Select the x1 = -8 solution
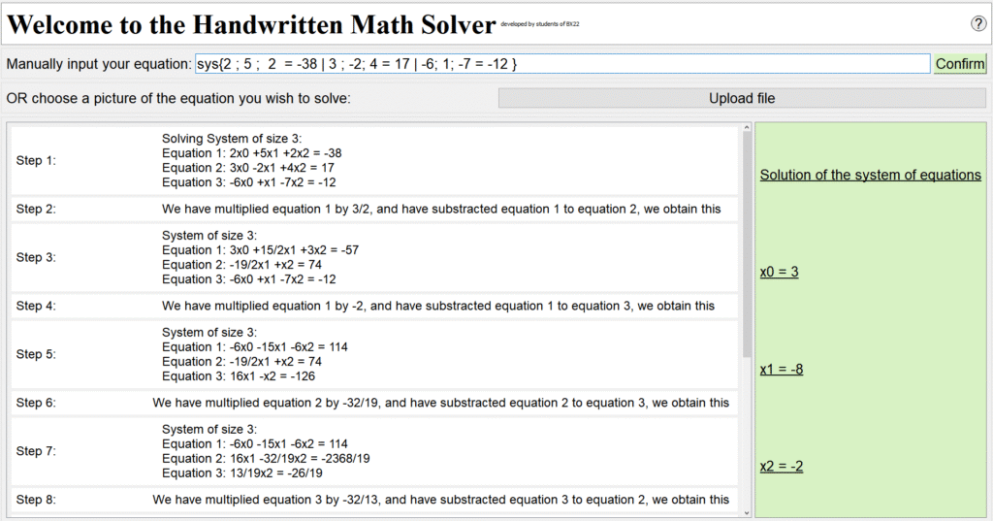The width and height of the screenshot is (993, 521). click(x=782, y=370)
